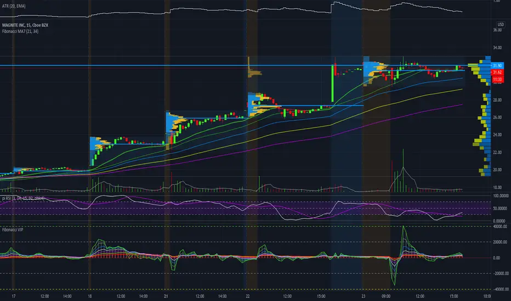
Task: Click 22.00 on the price axis
Action: tap(497, 153)
